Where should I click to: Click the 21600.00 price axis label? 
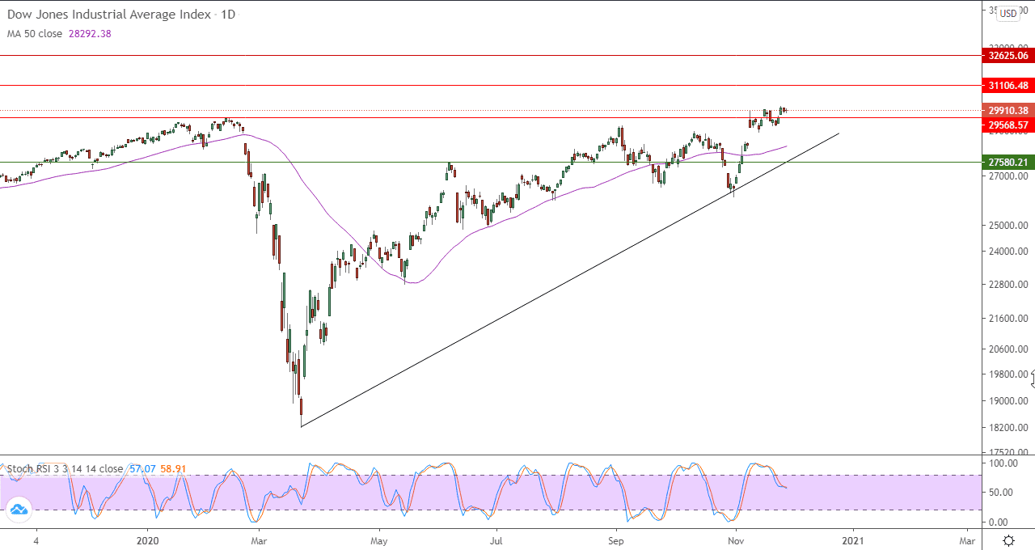pos(1008,319)
